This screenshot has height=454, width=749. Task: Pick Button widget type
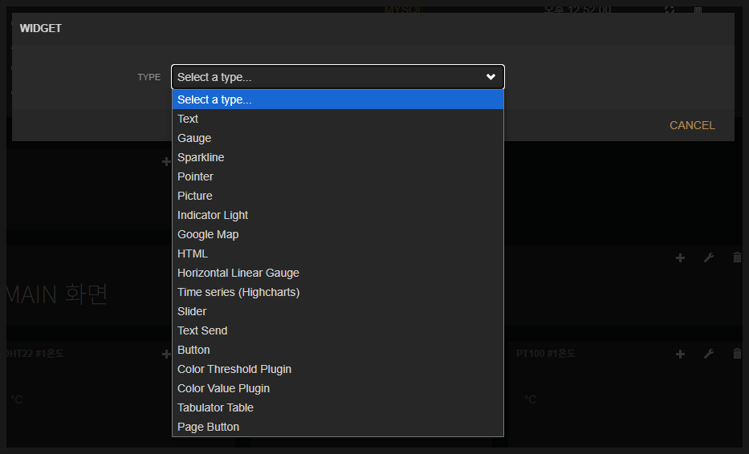point(338,350)
